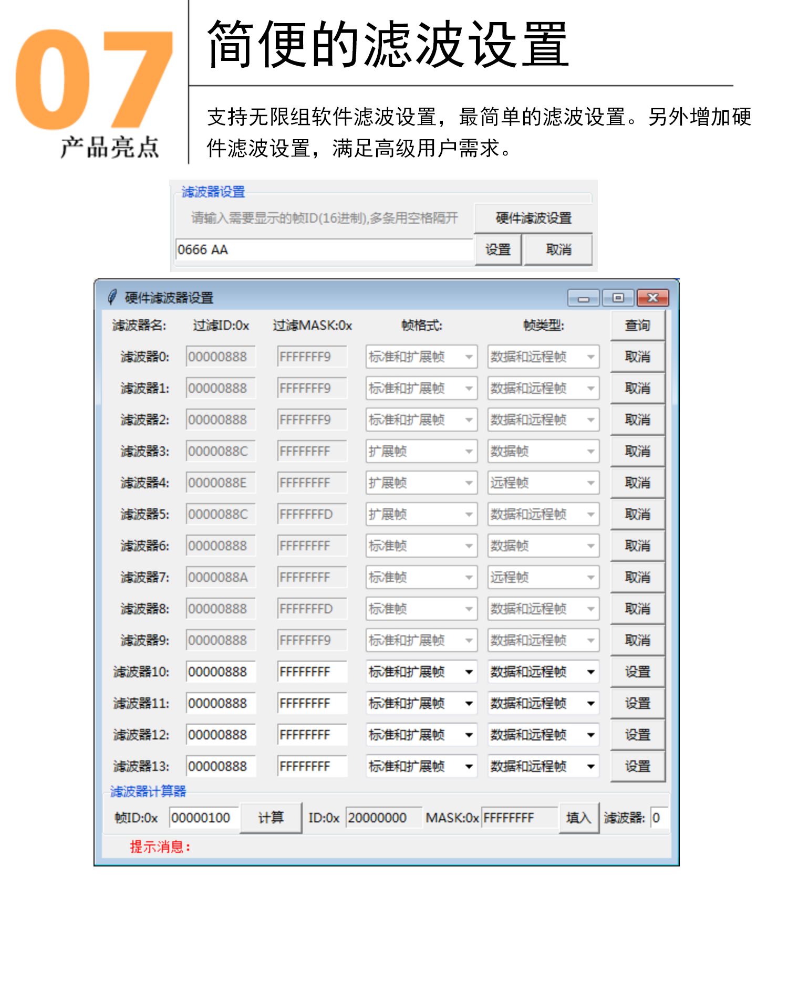
Task: Click calculator ID field showing 20000000
Action: click(x=383, y=818)
